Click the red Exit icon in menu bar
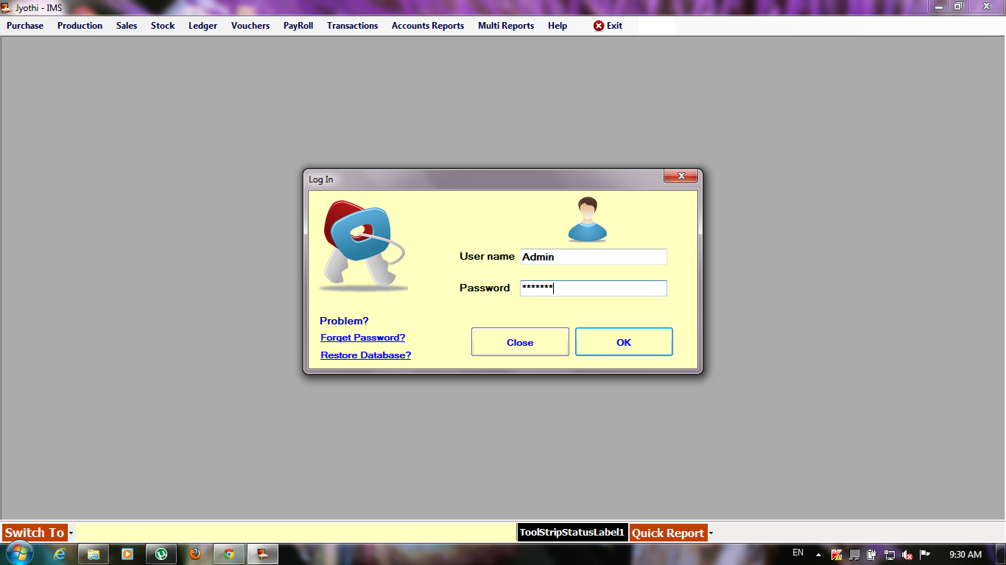The width and height of the screenshot is (1006, 565). tap(597, 25)
